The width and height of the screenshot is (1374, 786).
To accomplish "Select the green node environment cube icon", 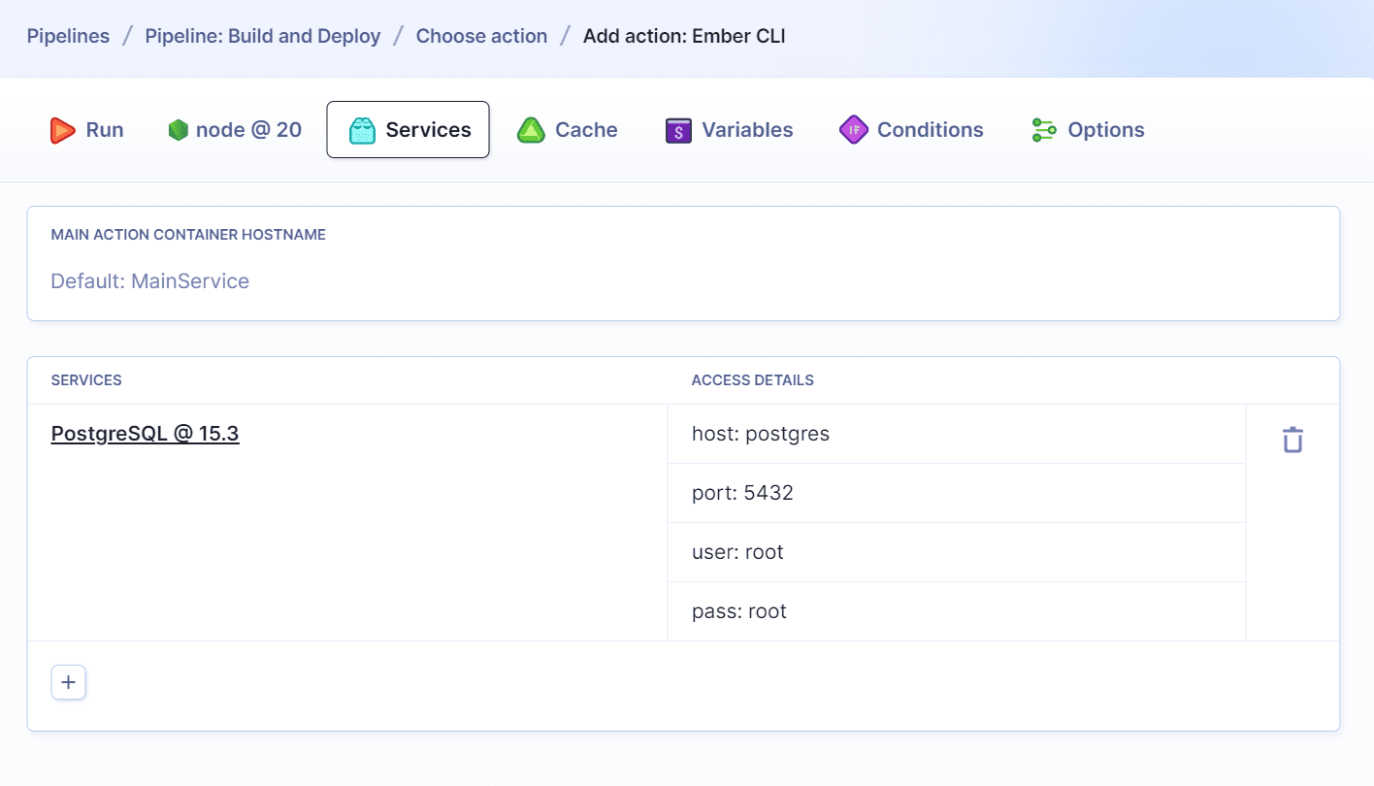I will [179, 129].
